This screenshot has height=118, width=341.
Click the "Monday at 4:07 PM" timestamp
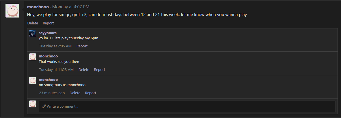71,7
